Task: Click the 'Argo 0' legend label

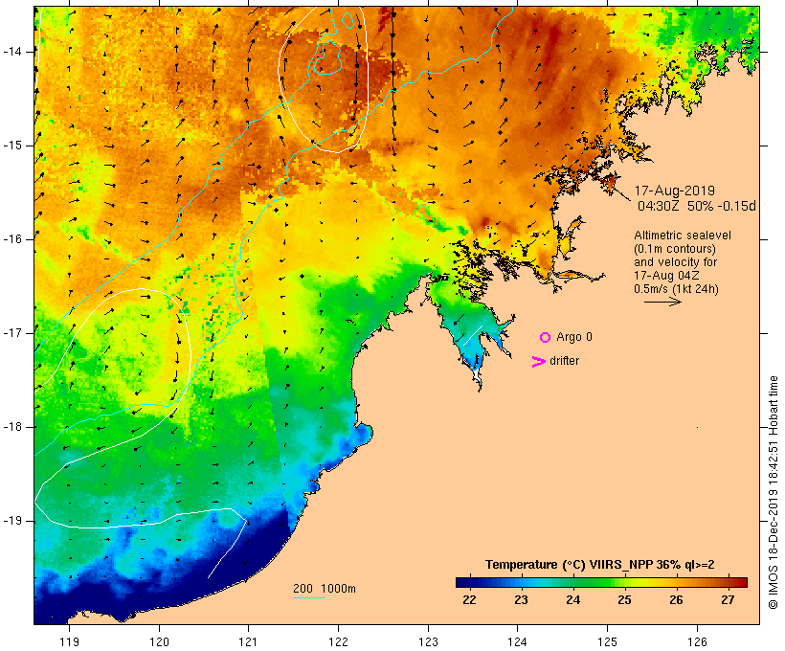Action: (574, 337)
